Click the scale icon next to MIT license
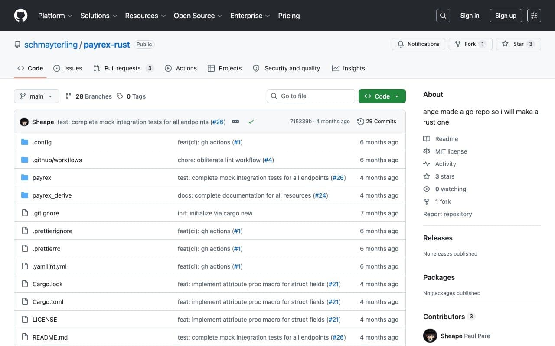Viewport: 555px width, 346px height. click(x=427, y=151)
